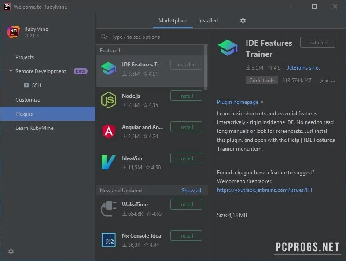Image resolution: width=346 pixels, height=261 pixels.
Task: Select the IdeaVim plugin name
Action: point(132,158)
